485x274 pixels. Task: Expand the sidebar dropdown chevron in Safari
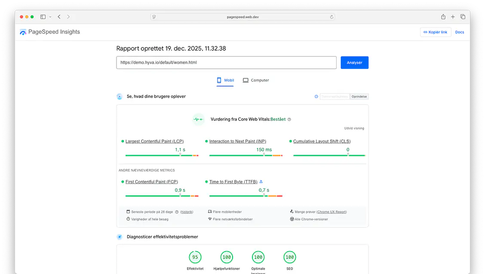(50, 17)
